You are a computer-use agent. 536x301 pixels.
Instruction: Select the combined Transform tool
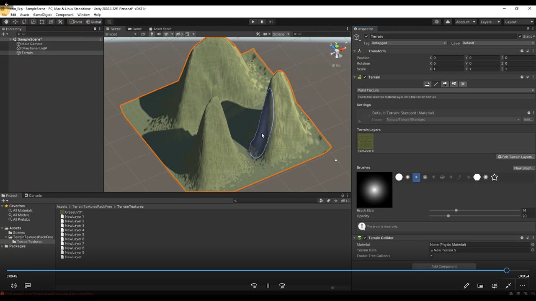click(x=51, y=22)
